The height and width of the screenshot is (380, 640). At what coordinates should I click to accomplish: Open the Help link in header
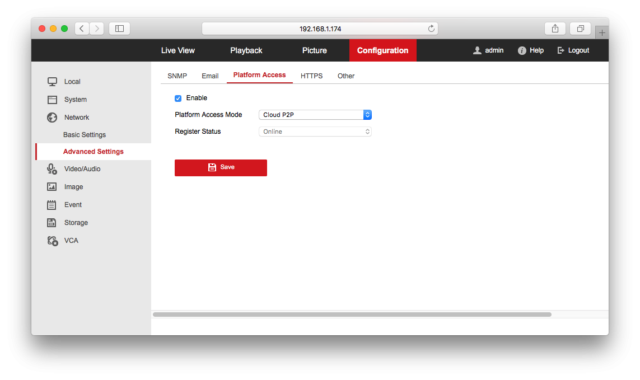point(531,50)
